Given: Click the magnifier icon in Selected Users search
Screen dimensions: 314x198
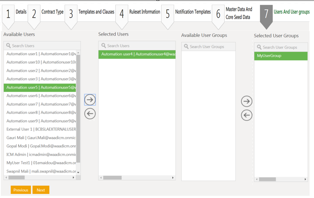Looking at the screenshot, I should tap(103, 46).
